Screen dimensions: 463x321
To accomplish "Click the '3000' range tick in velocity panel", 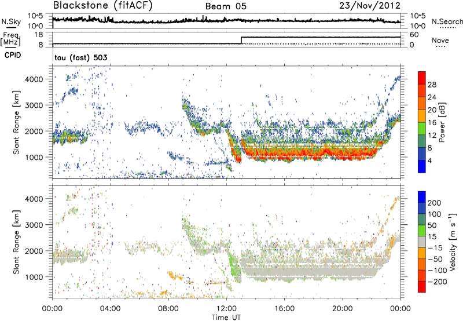I will (x=34, y=225).
